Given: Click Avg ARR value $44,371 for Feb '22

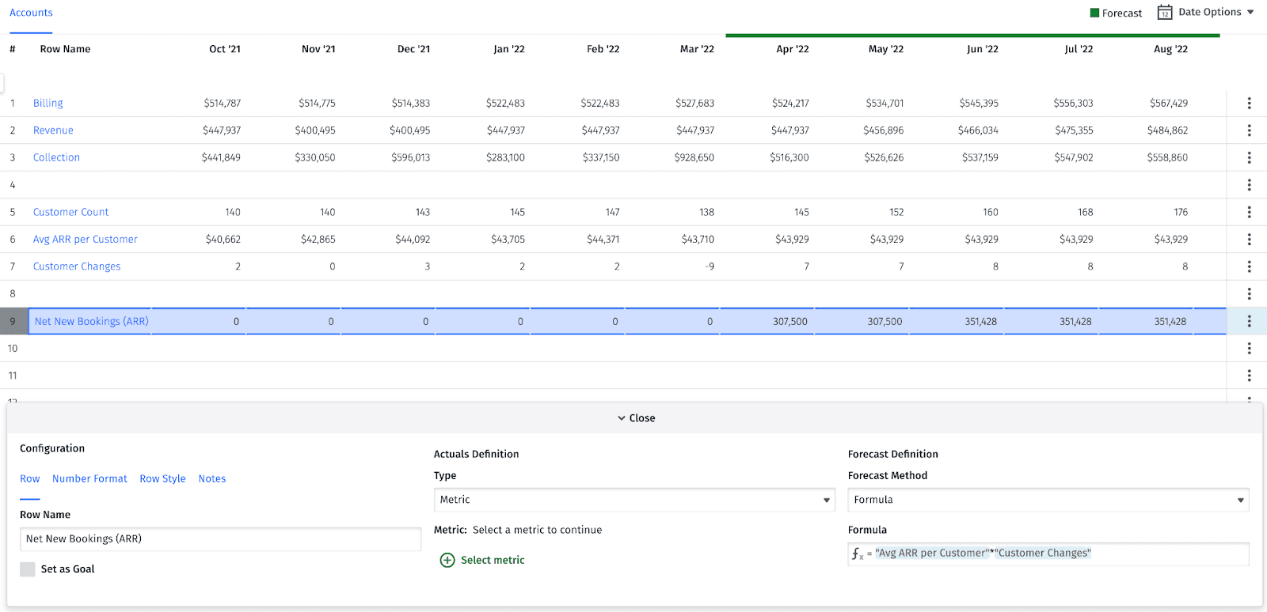Looking at the screenshot, I should click(603, 239).
